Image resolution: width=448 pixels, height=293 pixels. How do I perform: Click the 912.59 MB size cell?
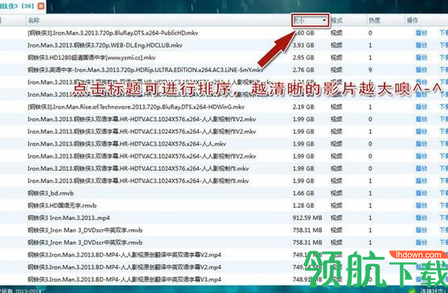coord(307,218)
